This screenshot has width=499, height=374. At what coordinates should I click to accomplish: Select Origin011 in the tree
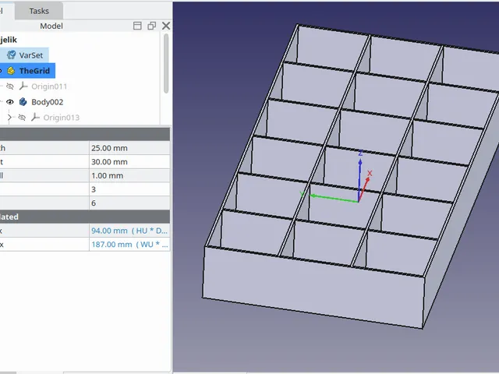point(49,86)
